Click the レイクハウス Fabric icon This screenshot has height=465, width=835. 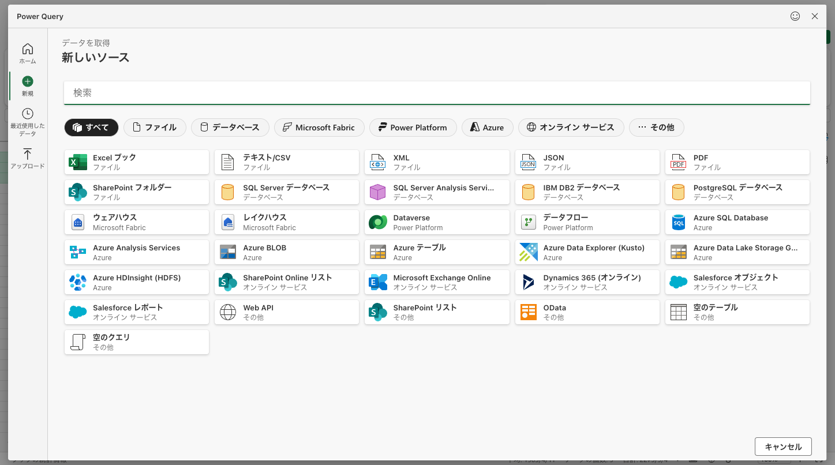[228, 222]
